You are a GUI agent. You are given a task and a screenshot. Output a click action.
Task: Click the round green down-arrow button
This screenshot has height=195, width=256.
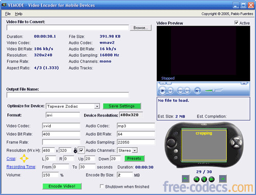pyautogui.click(x=204, y=179)
